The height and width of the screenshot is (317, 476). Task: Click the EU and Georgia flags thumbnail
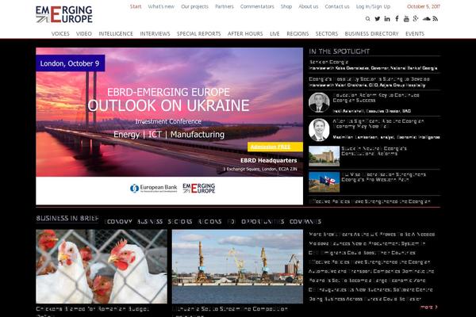pyautogui.click(x=324, y=182)
